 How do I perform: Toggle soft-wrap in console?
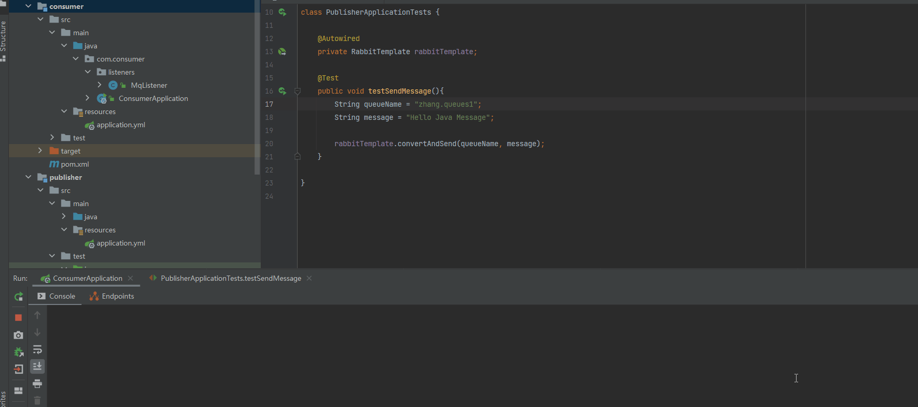pos(37,350)
